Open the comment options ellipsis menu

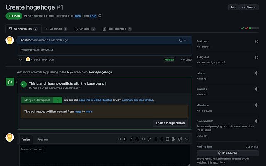(186, 40)
